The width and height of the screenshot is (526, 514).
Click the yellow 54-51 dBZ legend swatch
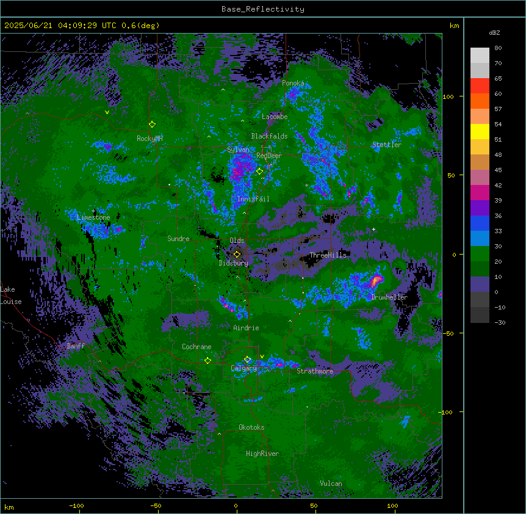pyautogui.click(x=480, y=131)
